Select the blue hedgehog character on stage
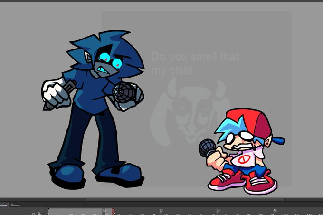The height and width of the screenshot is (215, 323). click(x=93, y=109)
